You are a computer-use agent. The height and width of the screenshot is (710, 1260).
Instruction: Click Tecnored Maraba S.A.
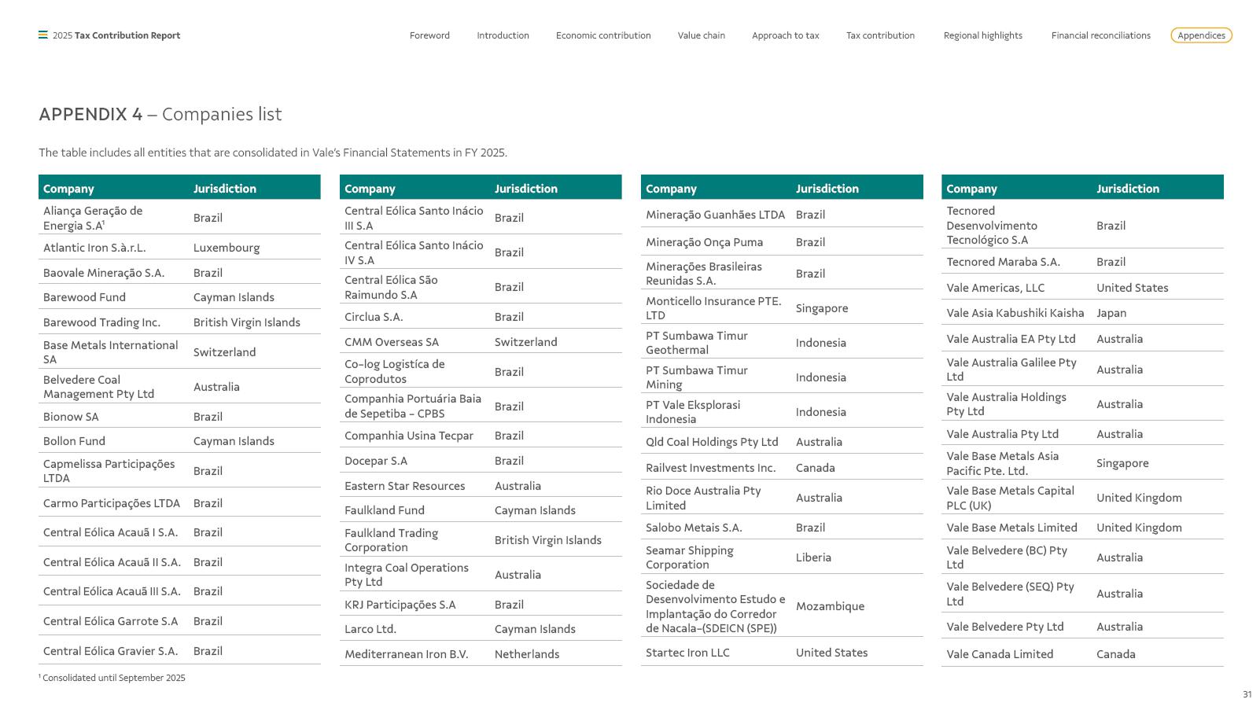pyautogui.click(x=1004, y=262)
